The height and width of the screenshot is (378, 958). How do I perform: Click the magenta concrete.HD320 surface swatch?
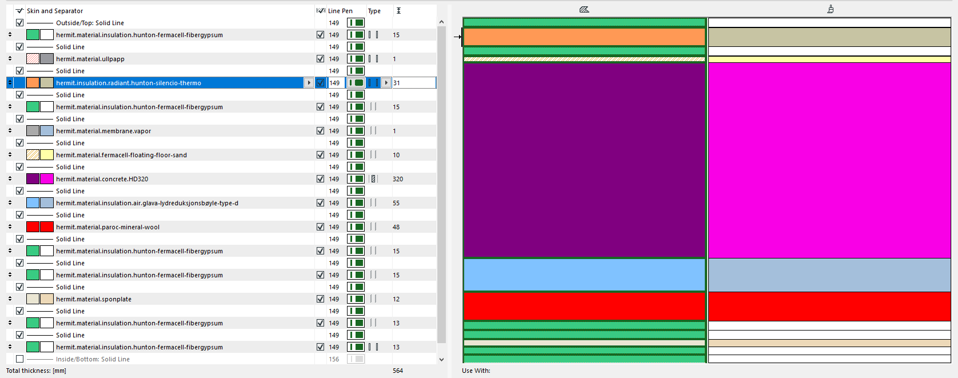click(47, 179)
